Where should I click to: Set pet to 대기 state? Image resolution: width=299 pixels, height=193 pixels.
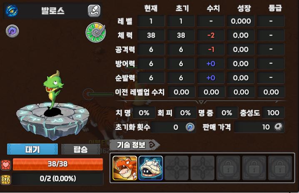[32, 149]
